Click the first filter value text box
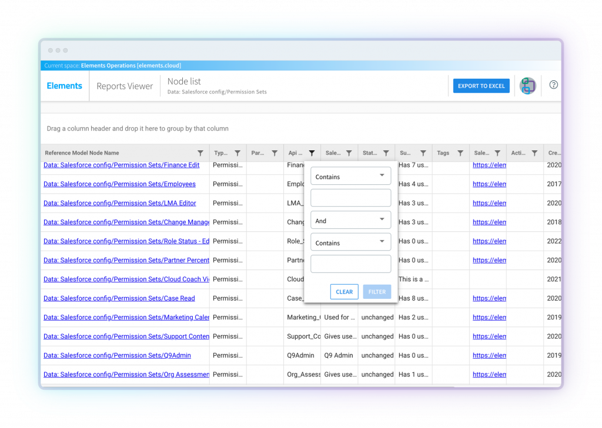Screen dimensions: 602x428 (351, 198)
